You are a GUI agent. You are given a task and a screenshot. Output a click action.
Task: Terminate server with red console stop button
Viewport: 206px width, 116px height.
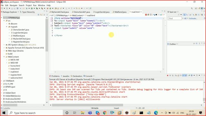tap(168, 75)
